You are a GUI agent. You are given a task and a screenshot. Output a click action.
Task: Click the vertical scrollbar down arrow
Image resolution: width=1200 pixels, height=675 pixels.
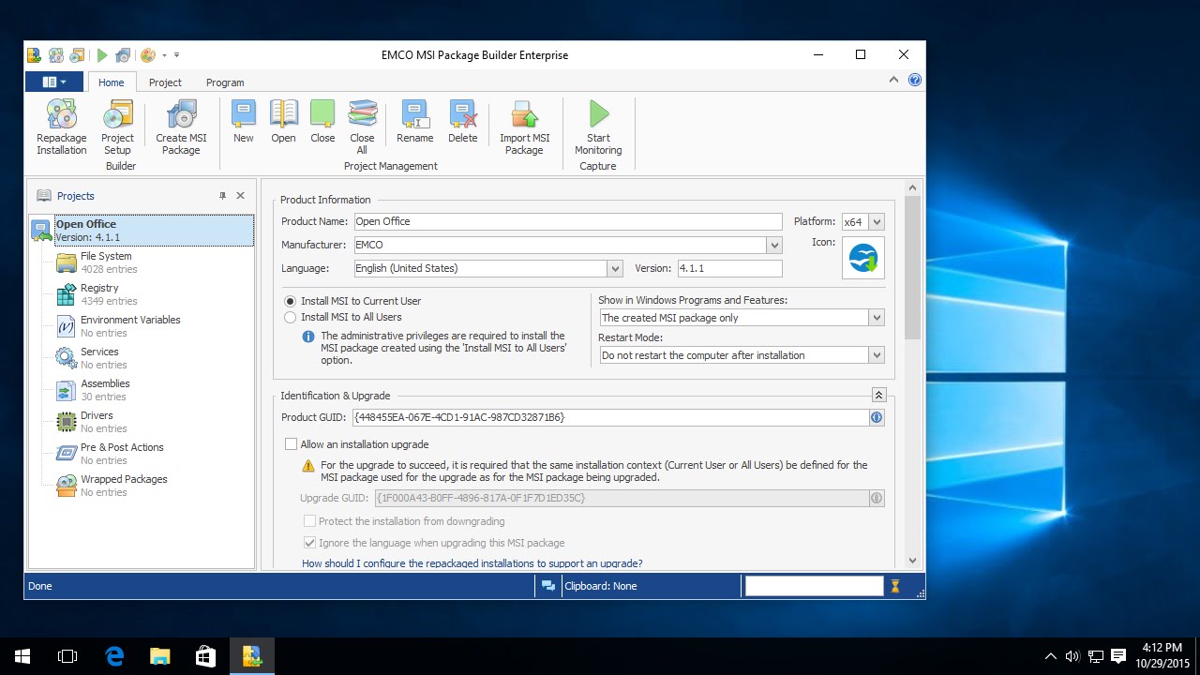click(913, 561)
